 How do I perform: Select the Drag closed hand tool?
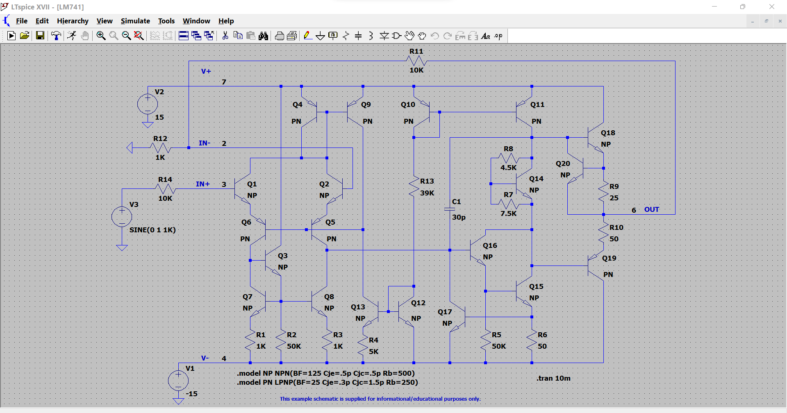[422, 36]
